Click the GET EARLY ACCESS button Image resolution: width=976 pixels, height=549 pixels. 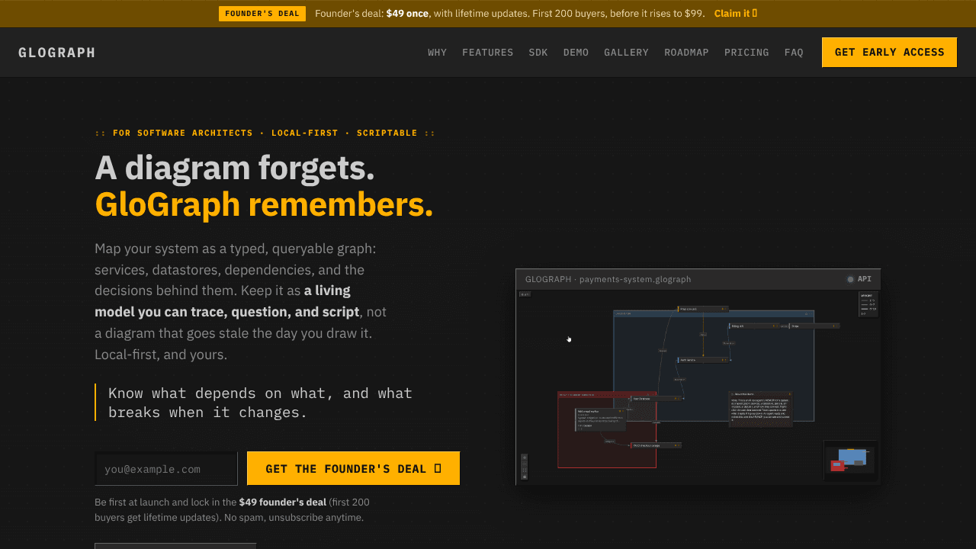(889, 52)
